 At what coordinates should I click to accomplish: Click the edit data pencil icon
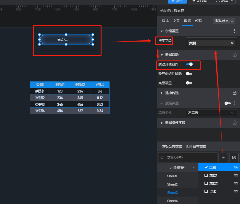[234, 157]
